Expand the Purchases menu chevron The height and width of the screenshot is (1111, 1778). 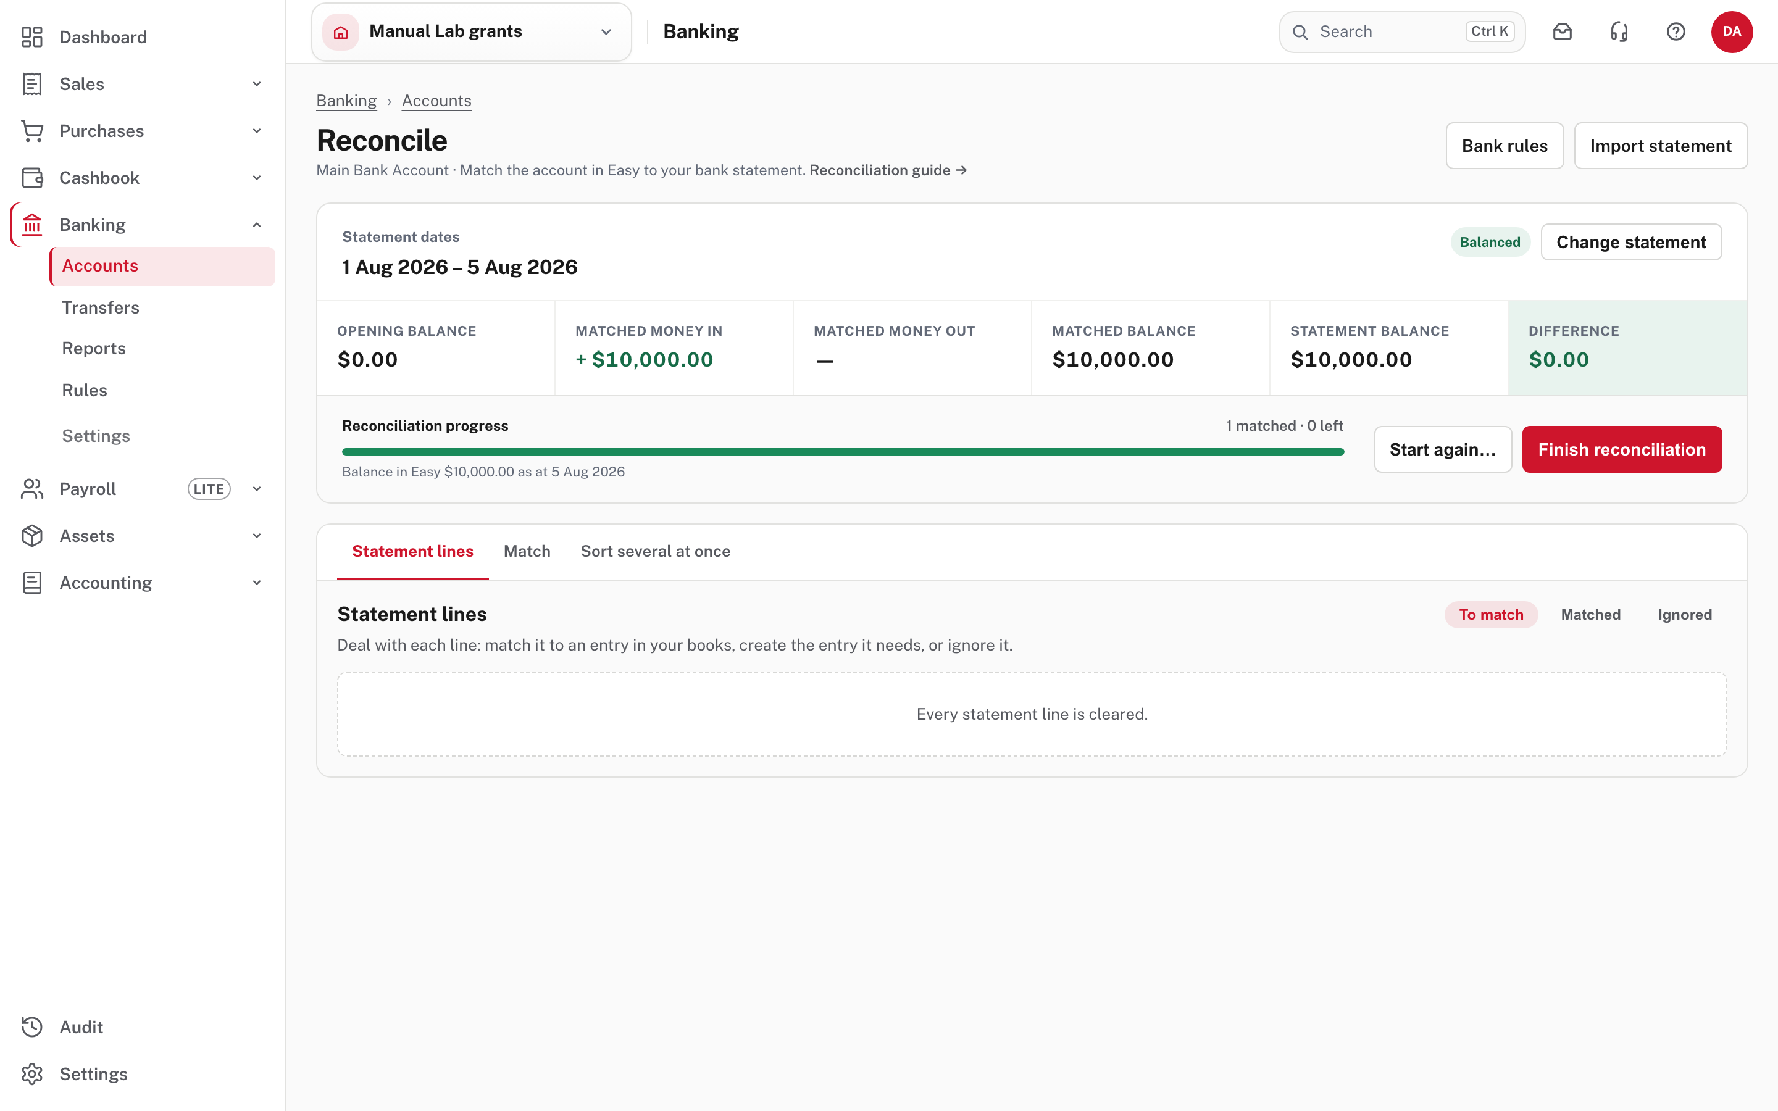point(256,131)
